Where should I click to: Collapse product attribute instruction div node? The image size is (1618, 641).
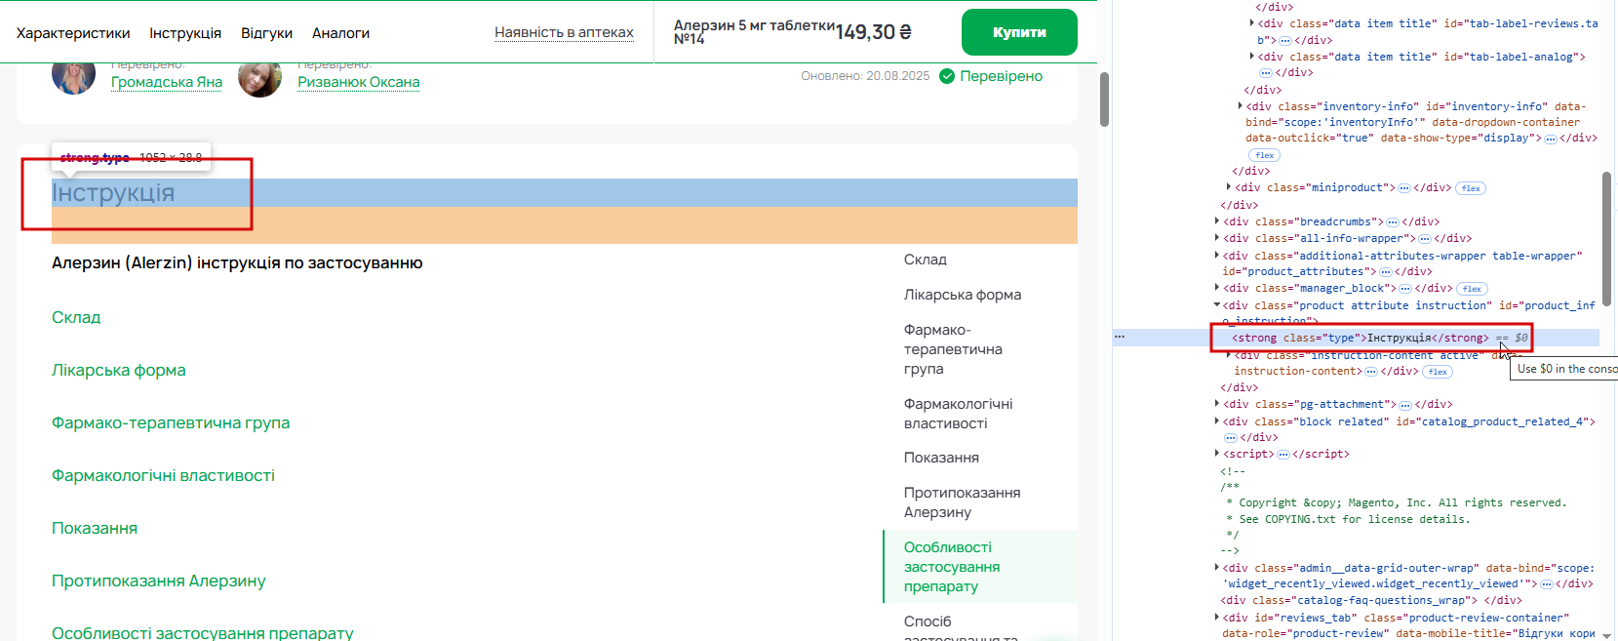pyautogui.click(x=1217, y=305)
